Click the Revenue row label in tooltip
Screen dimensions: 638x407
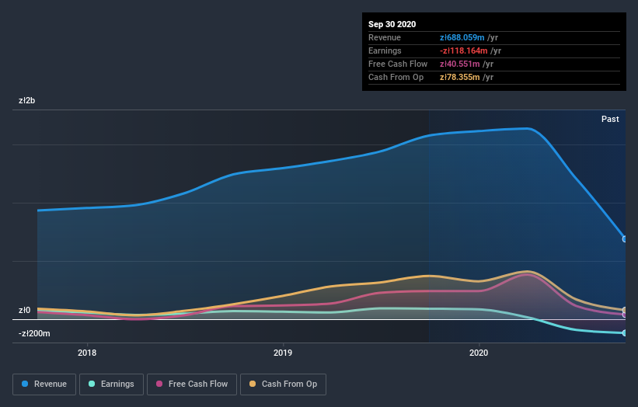click(x=385, y=37)
